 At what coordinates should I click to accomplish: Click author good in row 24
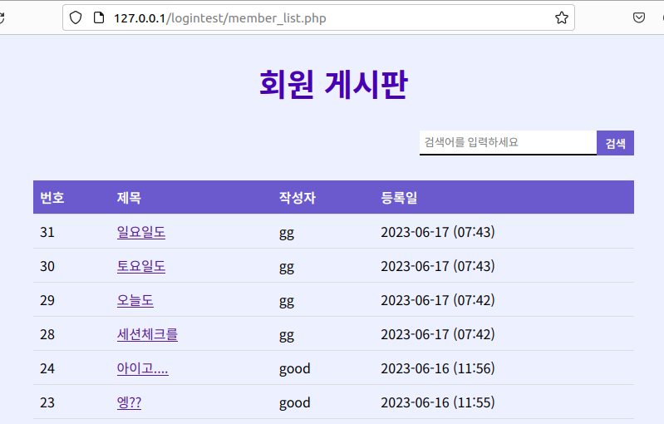pyautogui.click(x=295, y=369)
